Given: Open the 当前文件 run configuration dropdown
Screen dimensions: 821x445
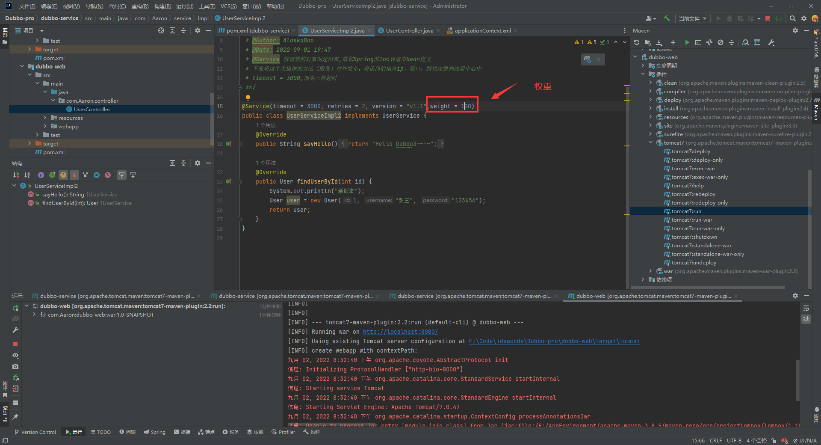Looking at the screenshot, I should (x=693, y=18).
